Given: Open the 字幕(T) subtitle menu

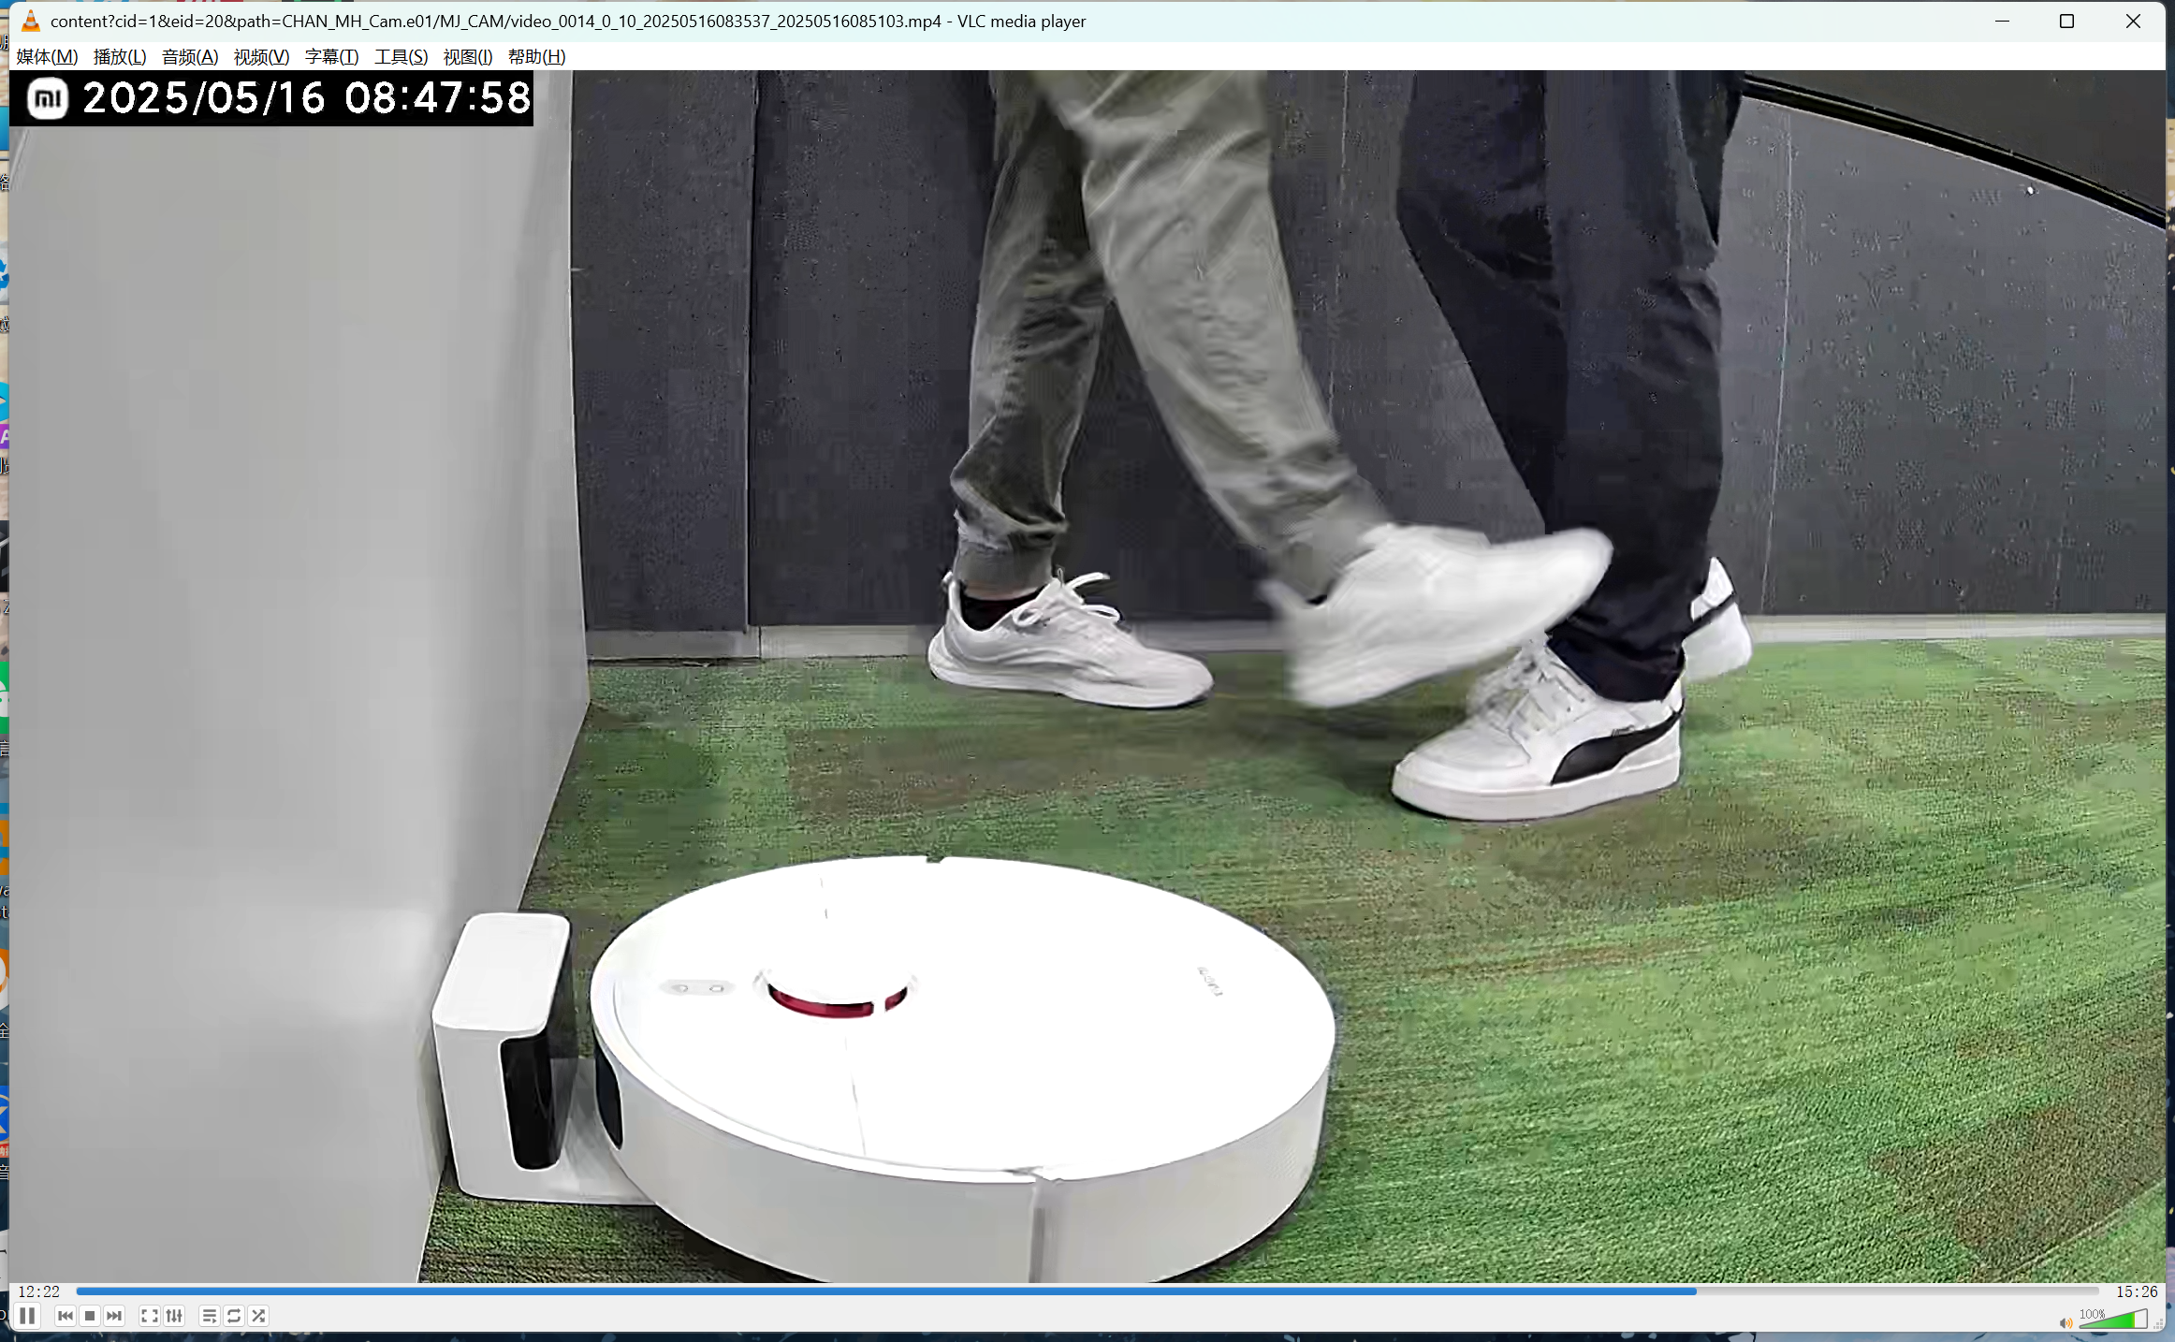Looking at the screenshot, I should pos(331,57).
